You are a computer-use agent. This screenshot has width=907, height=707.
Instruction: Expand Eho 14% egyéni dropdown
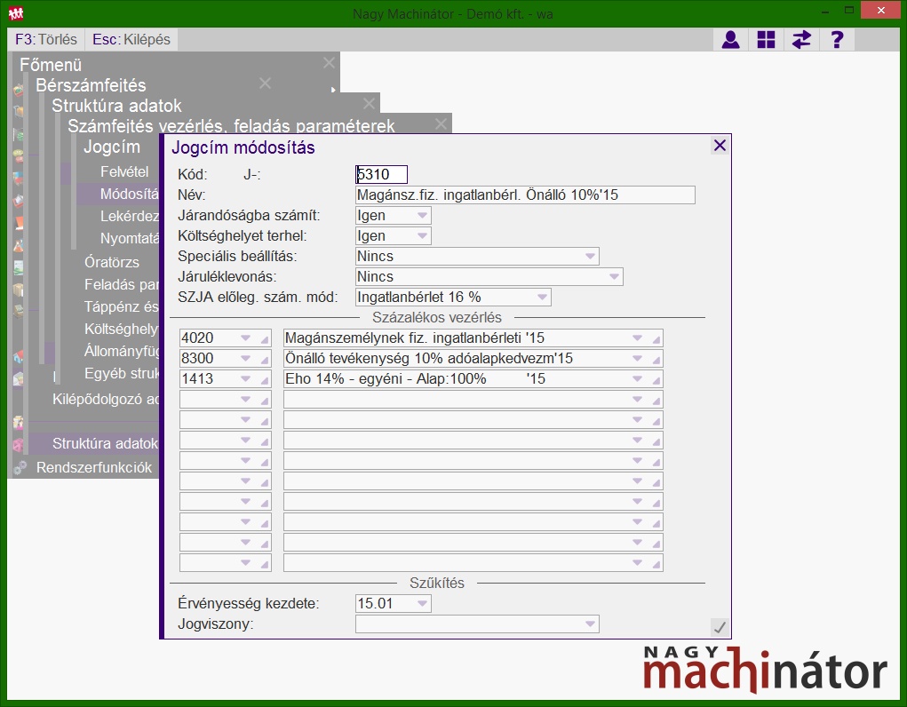pos(637,379)
